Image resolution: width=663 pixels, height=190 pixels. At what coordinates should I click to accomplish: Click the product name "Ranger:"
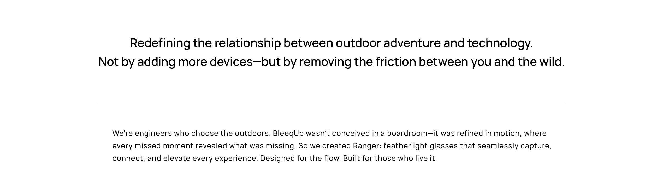point(367,146)
